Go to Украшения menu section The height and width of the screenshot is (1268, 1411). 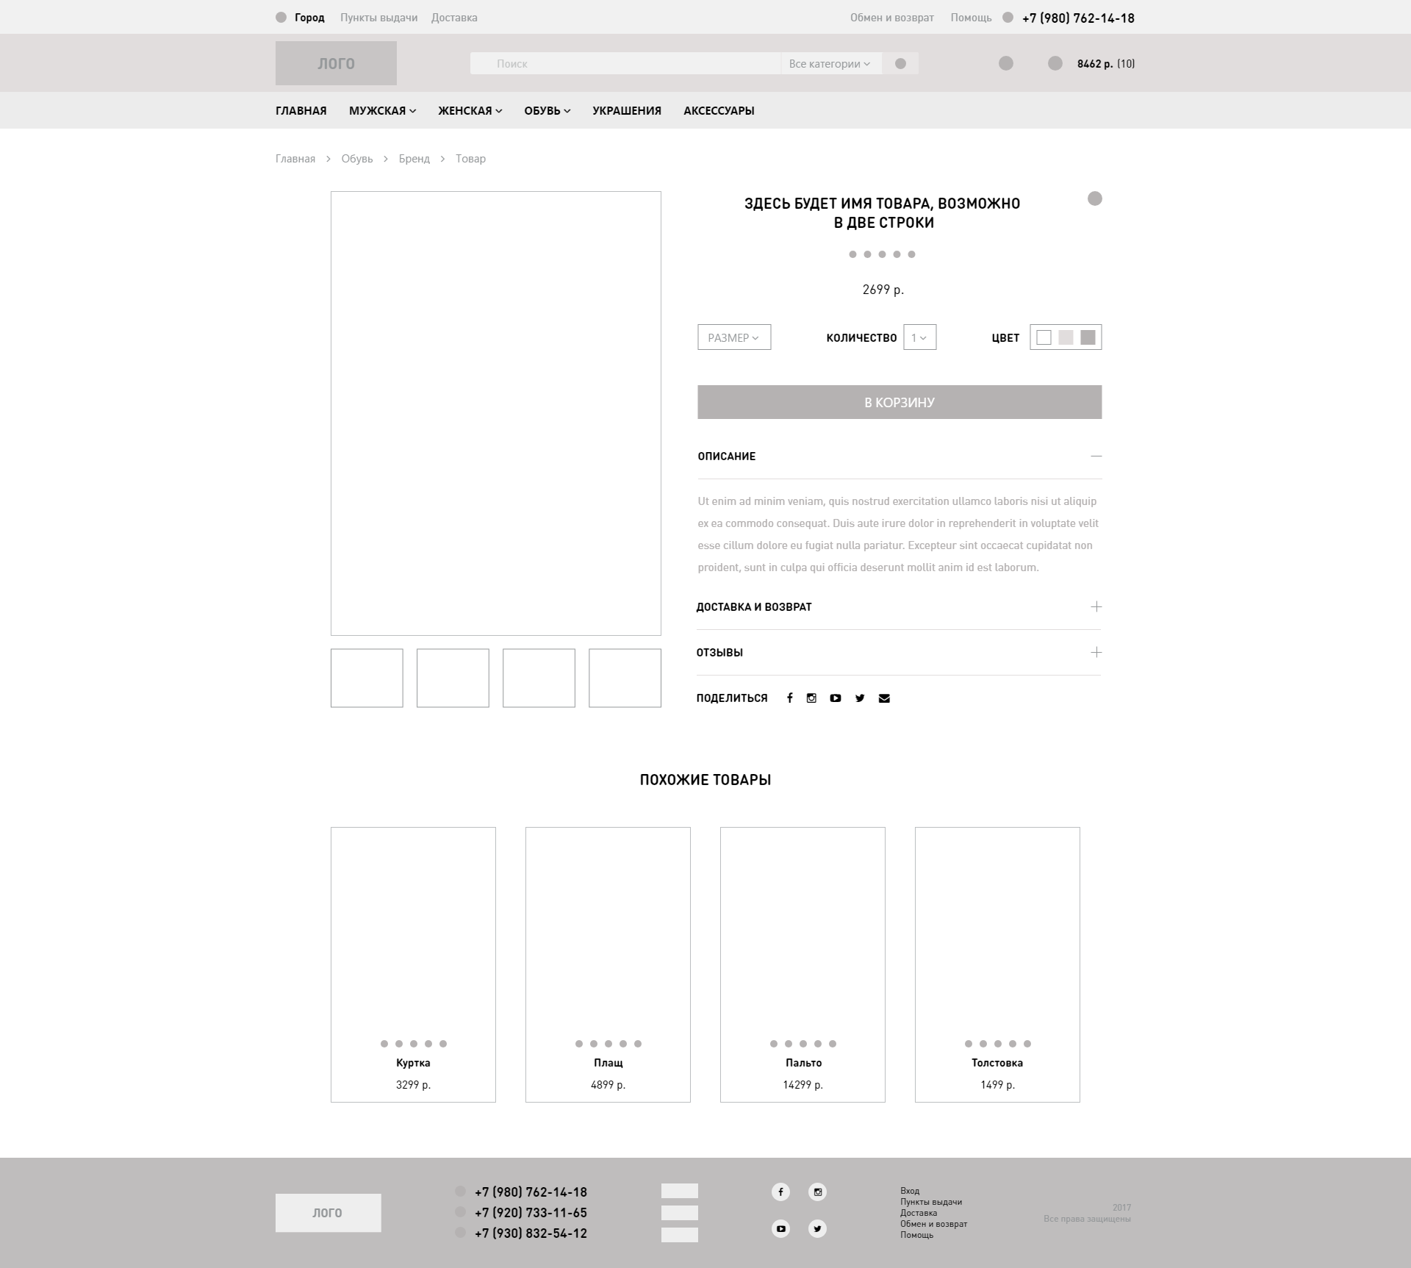click(x=626, y=111)
